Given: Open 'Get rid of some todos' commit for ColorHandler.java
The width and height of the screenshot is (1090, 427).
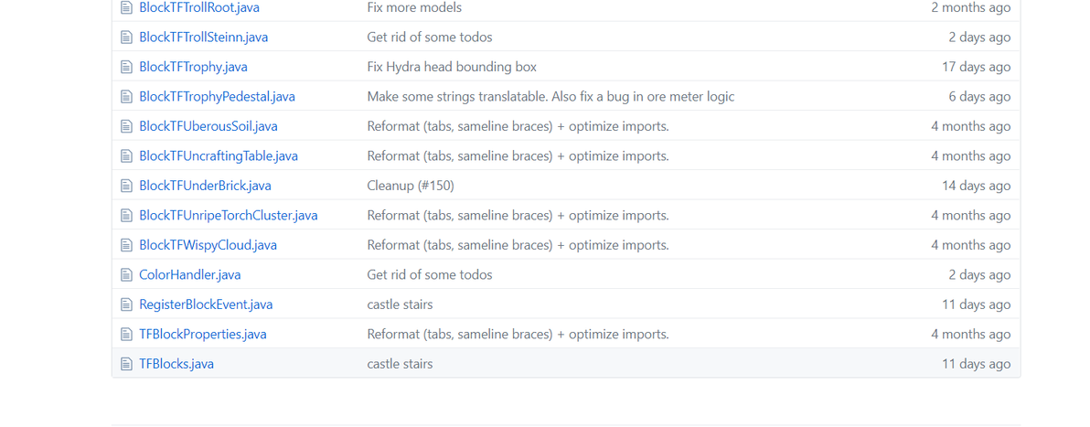Looking at the screenshot, I should tap(430, 274).
